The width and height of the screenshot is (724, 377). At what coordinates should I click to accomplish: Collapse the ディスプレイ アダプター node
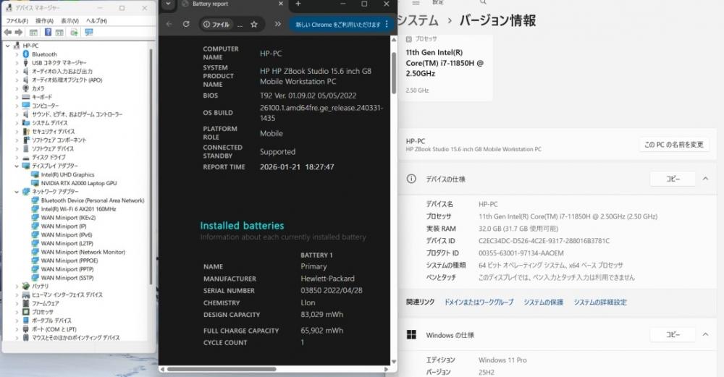(x=17, y=166)
